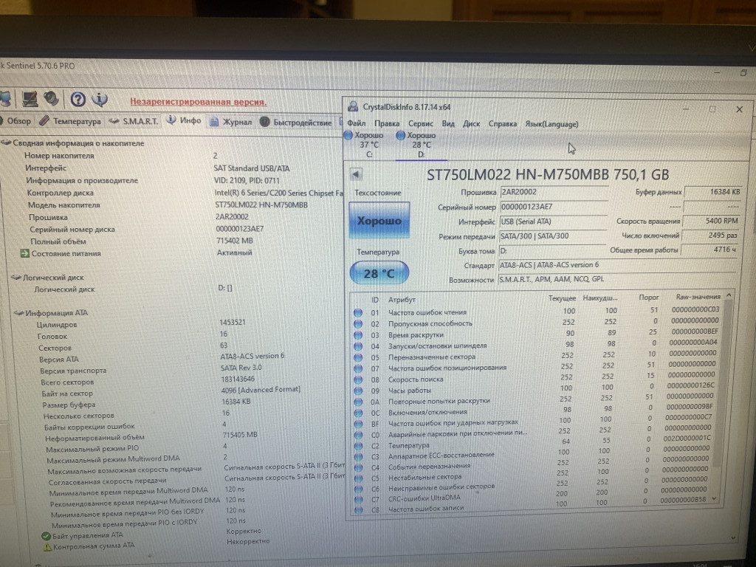Click the 28 °C temperature indicator button
Screen dimensions: 756x567
coord(379,273)
